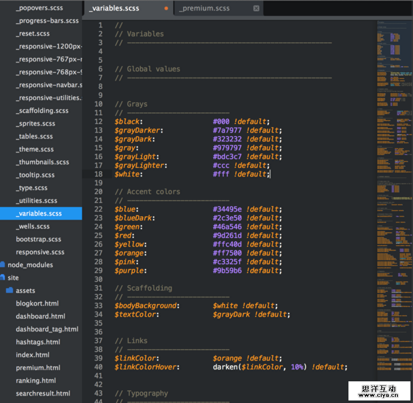This screenshot has height=403, width=413.
Task: Click the node_modules folder icon
Action: click(x=3, y=264)
